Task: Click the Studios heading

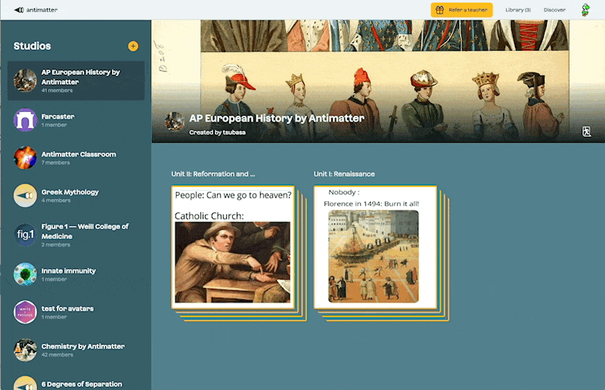Action: tap(32, 46)
